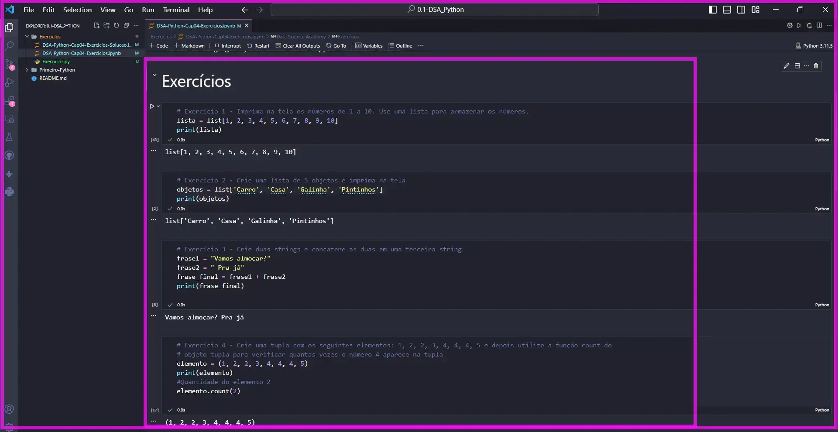Open notebook toolbar overflow ellipsis

point(421,45)
